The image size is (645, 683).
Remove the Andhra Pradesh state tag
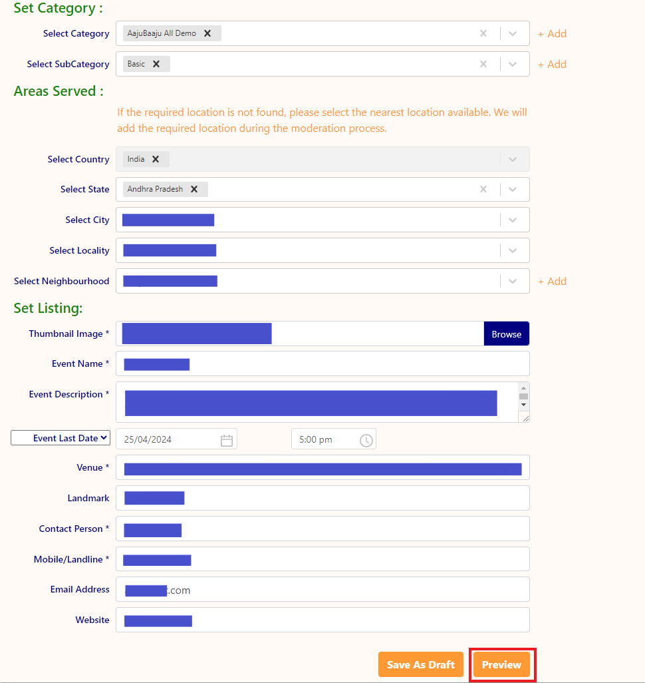click(x=194, y=189)
